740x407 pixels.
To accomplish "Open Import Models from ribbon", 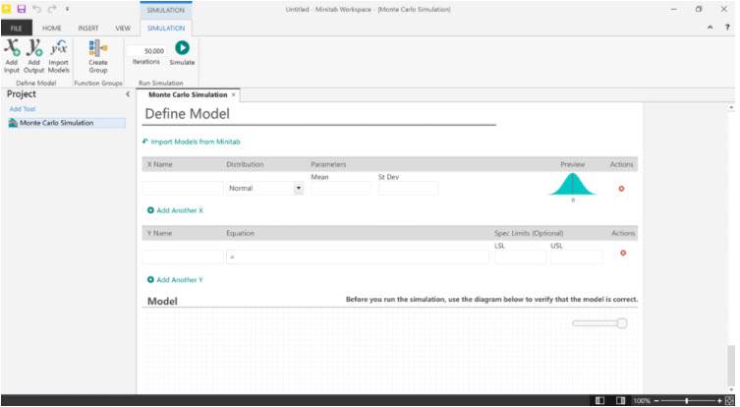I will point(59,56).
